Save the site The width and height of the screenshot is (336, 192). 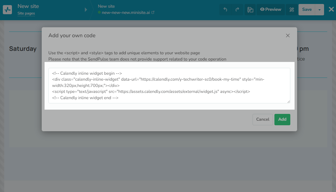pos(307,9)
